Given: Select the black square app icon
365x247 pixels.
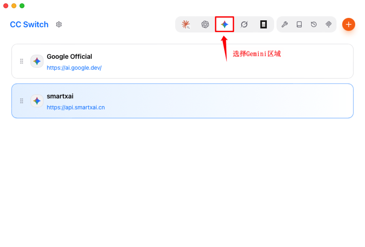Looking at the screenshot, I should pos(264,24).
